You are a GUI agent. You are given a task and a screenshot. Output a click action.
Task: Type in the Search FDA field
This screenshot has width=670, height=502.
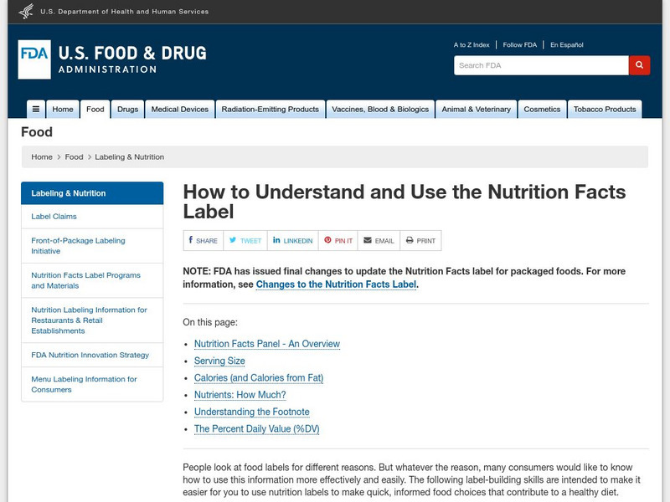(541, 65)
